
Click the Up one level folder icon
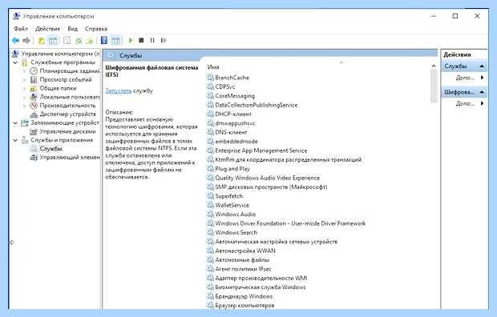[41, 41]
